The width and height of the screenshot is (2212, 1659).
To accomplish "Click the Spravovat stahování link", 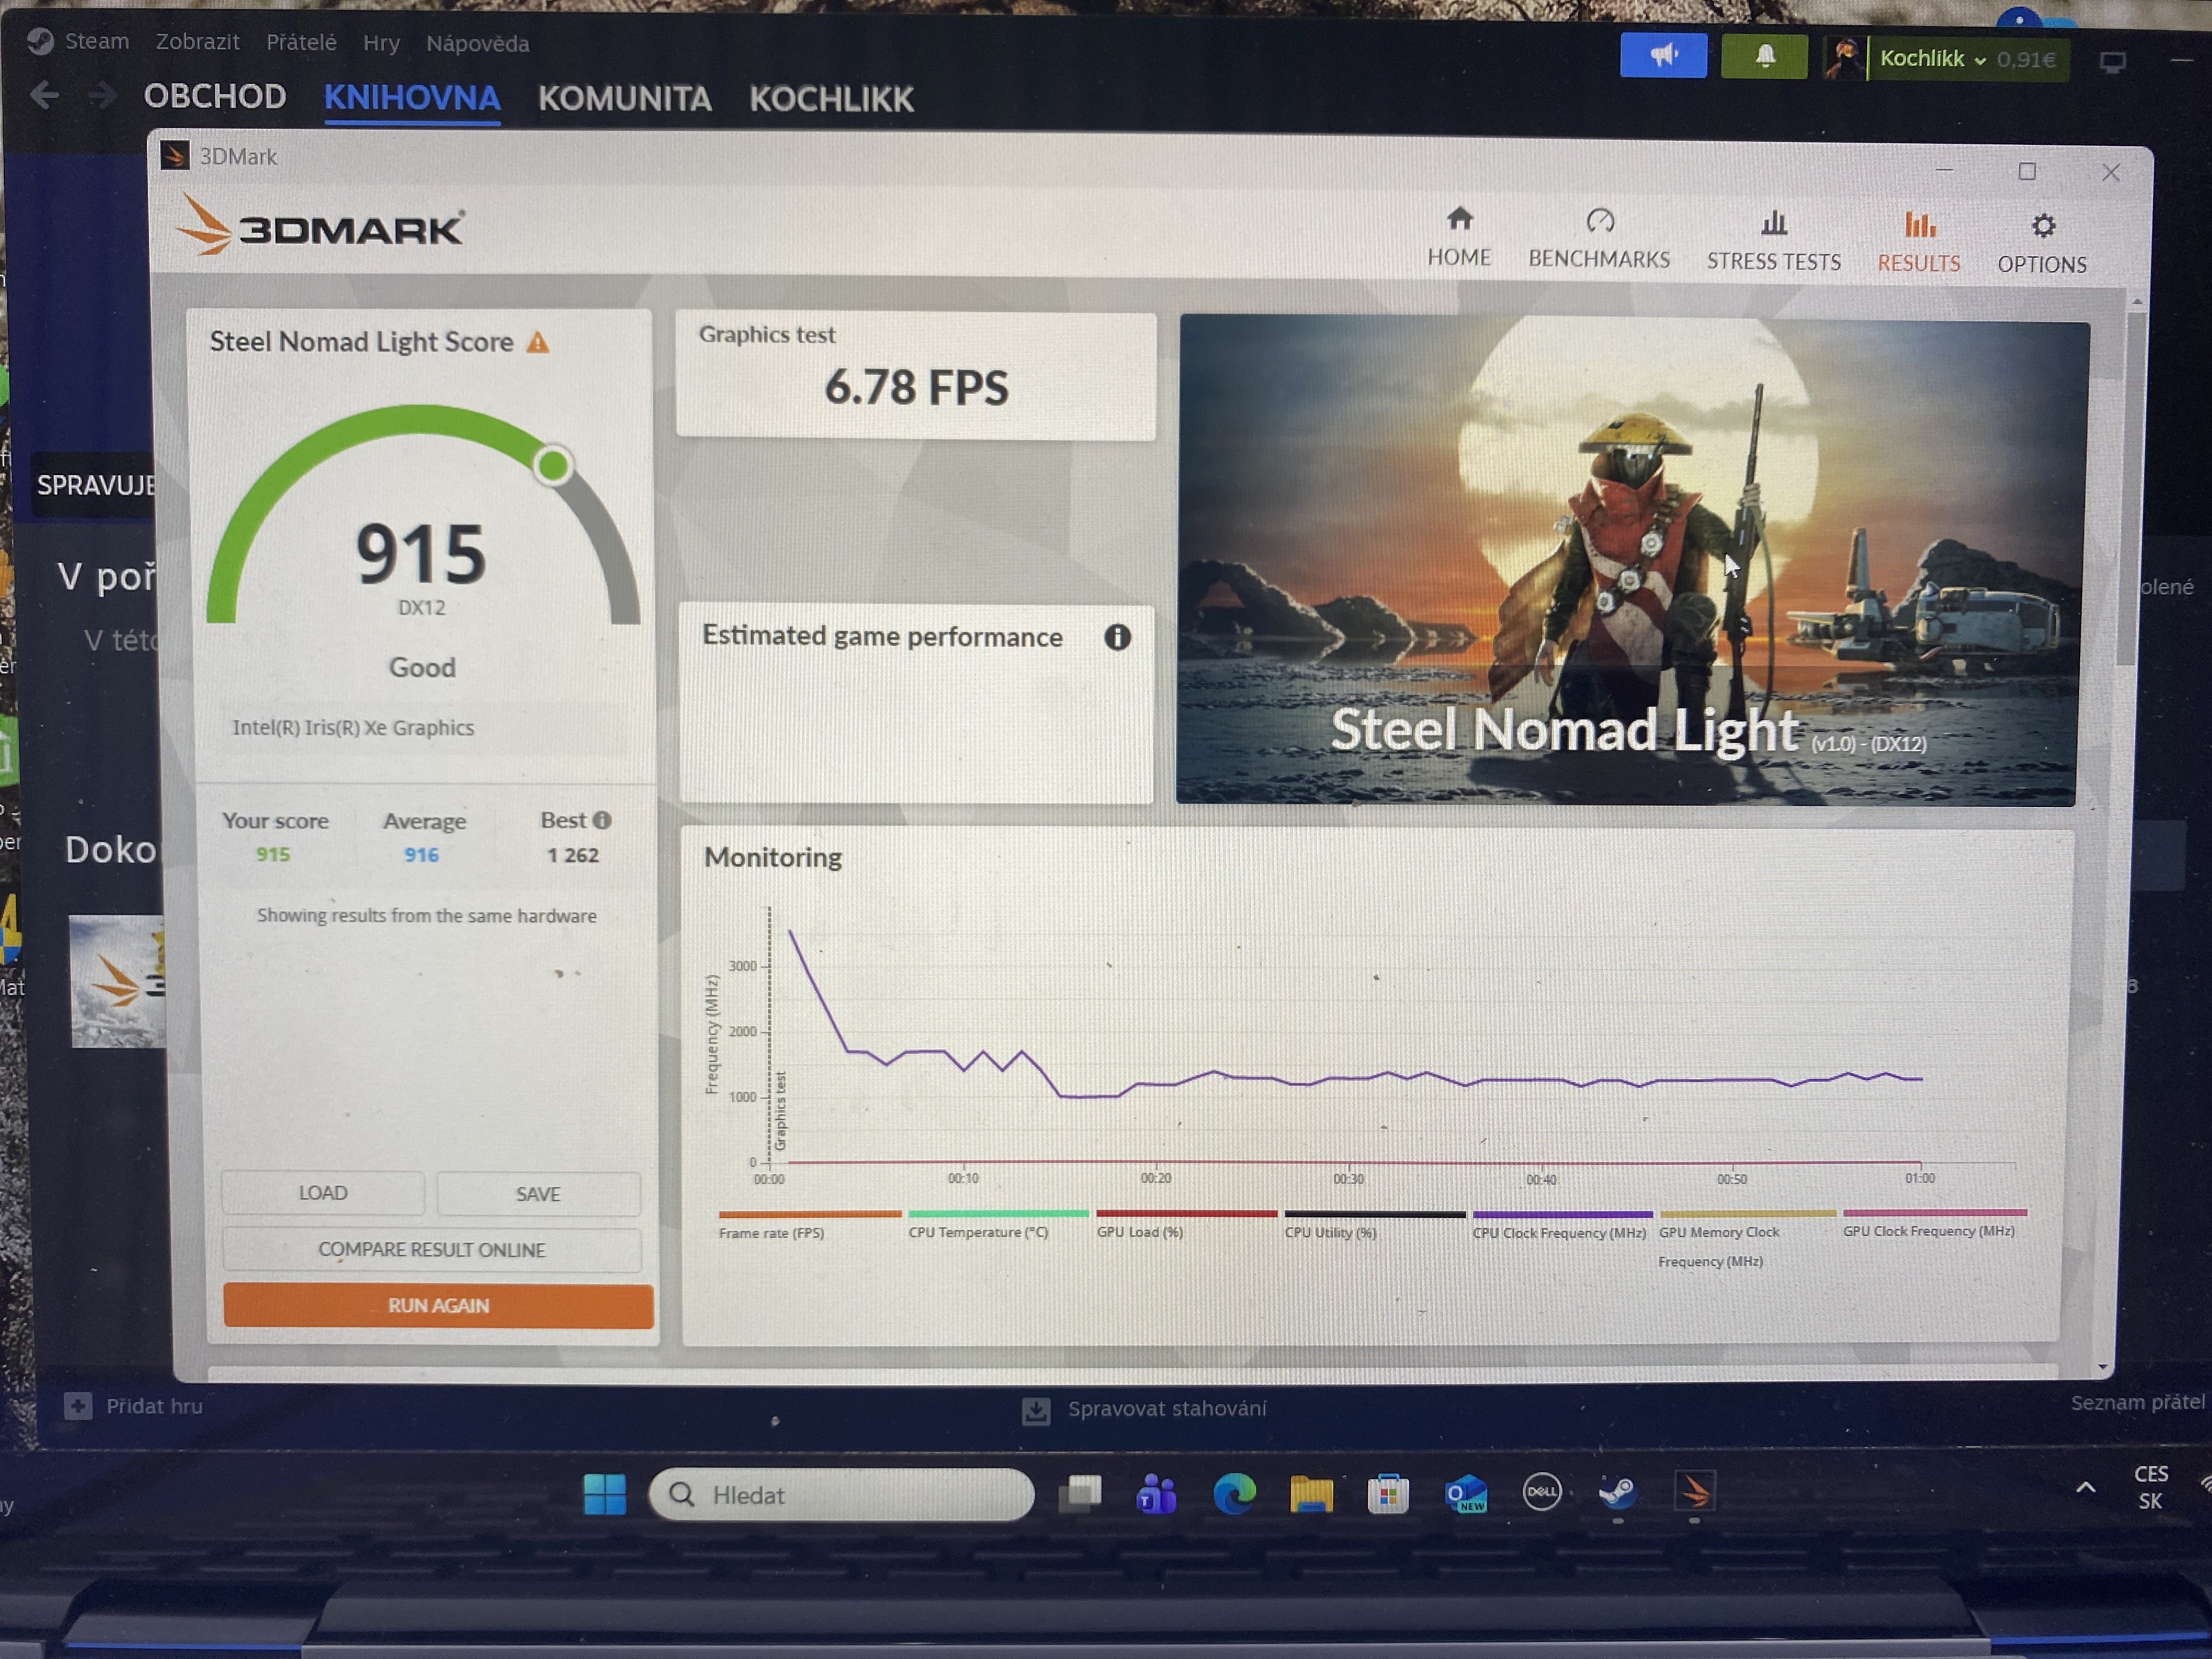I will [x=1167, y=1409].
